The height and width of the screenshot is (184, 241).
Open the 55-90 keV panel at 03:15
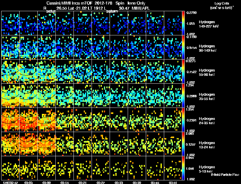click(x=64, y=71)
